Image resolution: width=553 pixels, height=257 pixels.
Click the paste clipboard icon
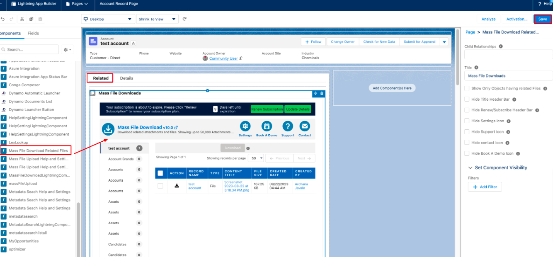coord(40,19)
